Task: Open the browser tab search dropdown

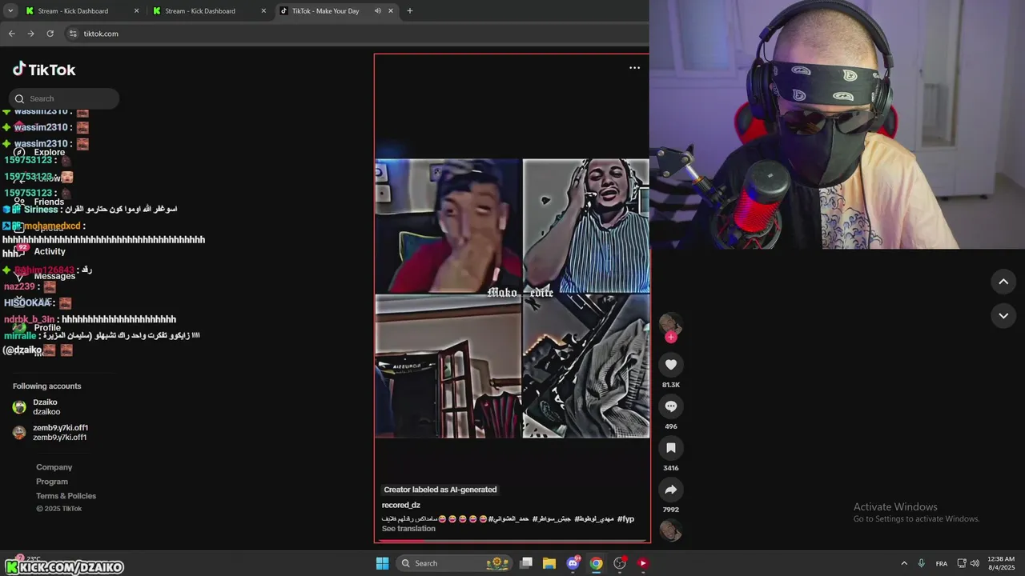Action: (x=10, y=11)
